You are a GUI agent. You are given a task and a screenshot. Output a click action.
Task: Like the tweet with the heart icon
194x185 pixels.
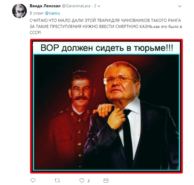(x=82, y=180)
